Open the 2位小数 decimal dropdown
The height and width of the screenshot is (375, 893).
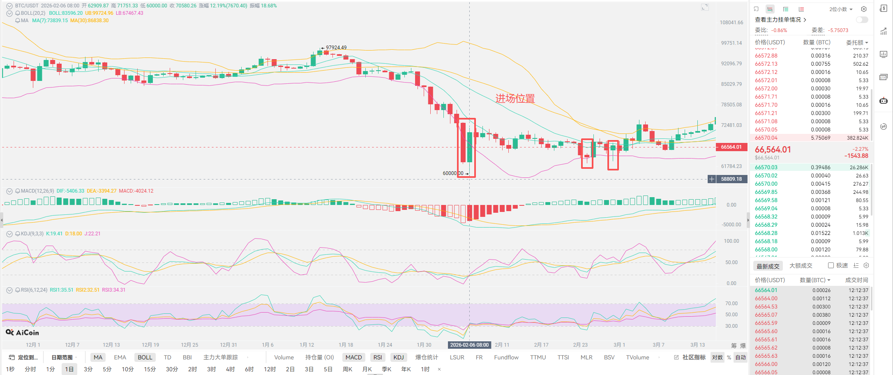pos(840,9)
